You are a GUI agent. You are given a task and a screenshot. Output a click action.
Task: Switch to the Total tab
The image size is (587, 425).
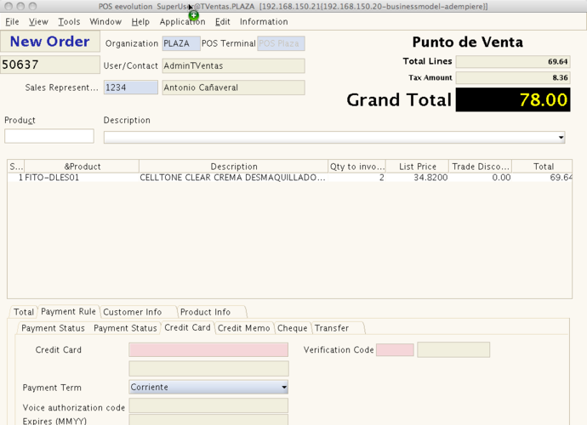click(24, 312)
